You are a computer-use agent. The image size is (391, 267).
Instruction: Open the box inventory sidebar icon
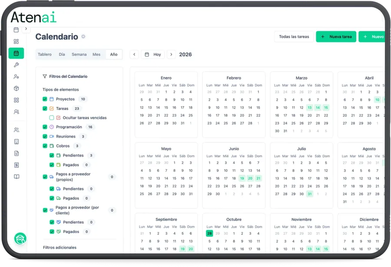pos(16,88)
